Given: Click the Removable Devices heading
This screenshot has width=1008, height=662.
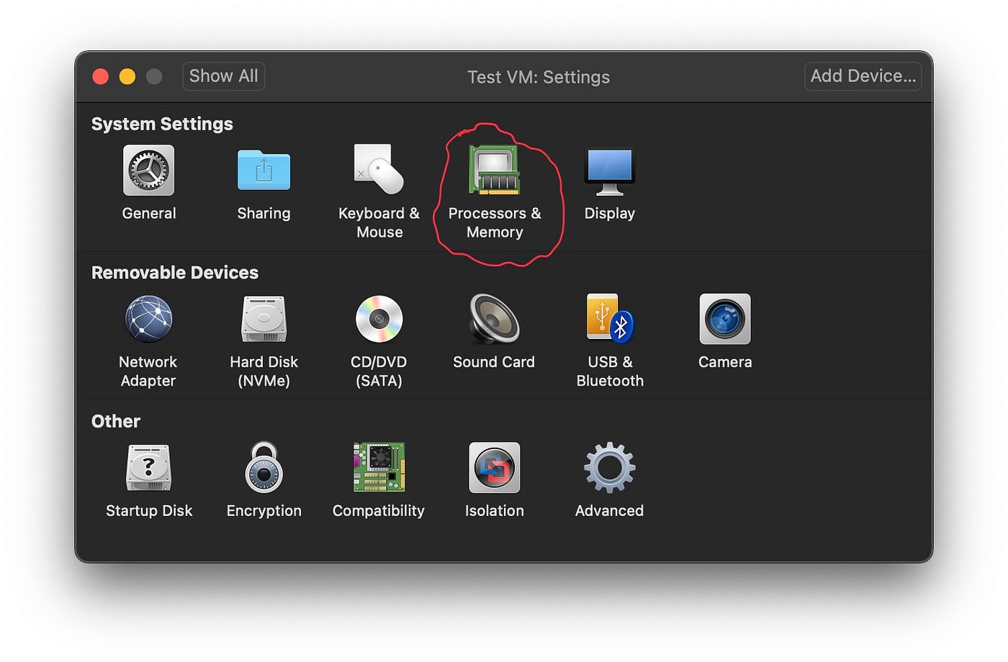Looking at the screenshot, I should (175, 273).
